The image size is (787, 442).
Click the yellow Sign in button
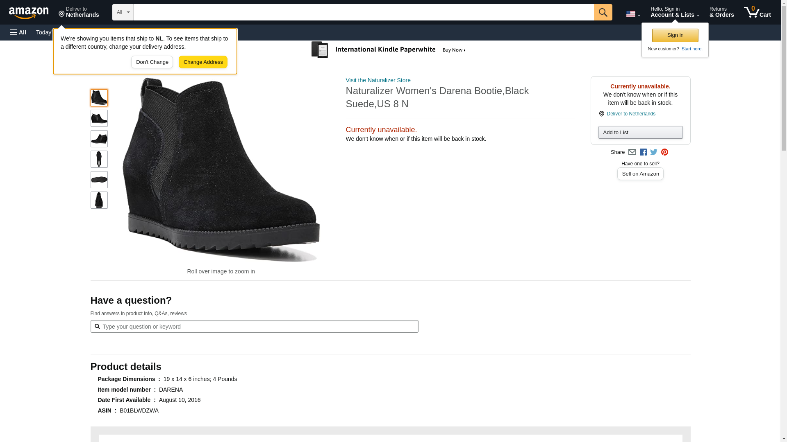[x=675, y=35]
